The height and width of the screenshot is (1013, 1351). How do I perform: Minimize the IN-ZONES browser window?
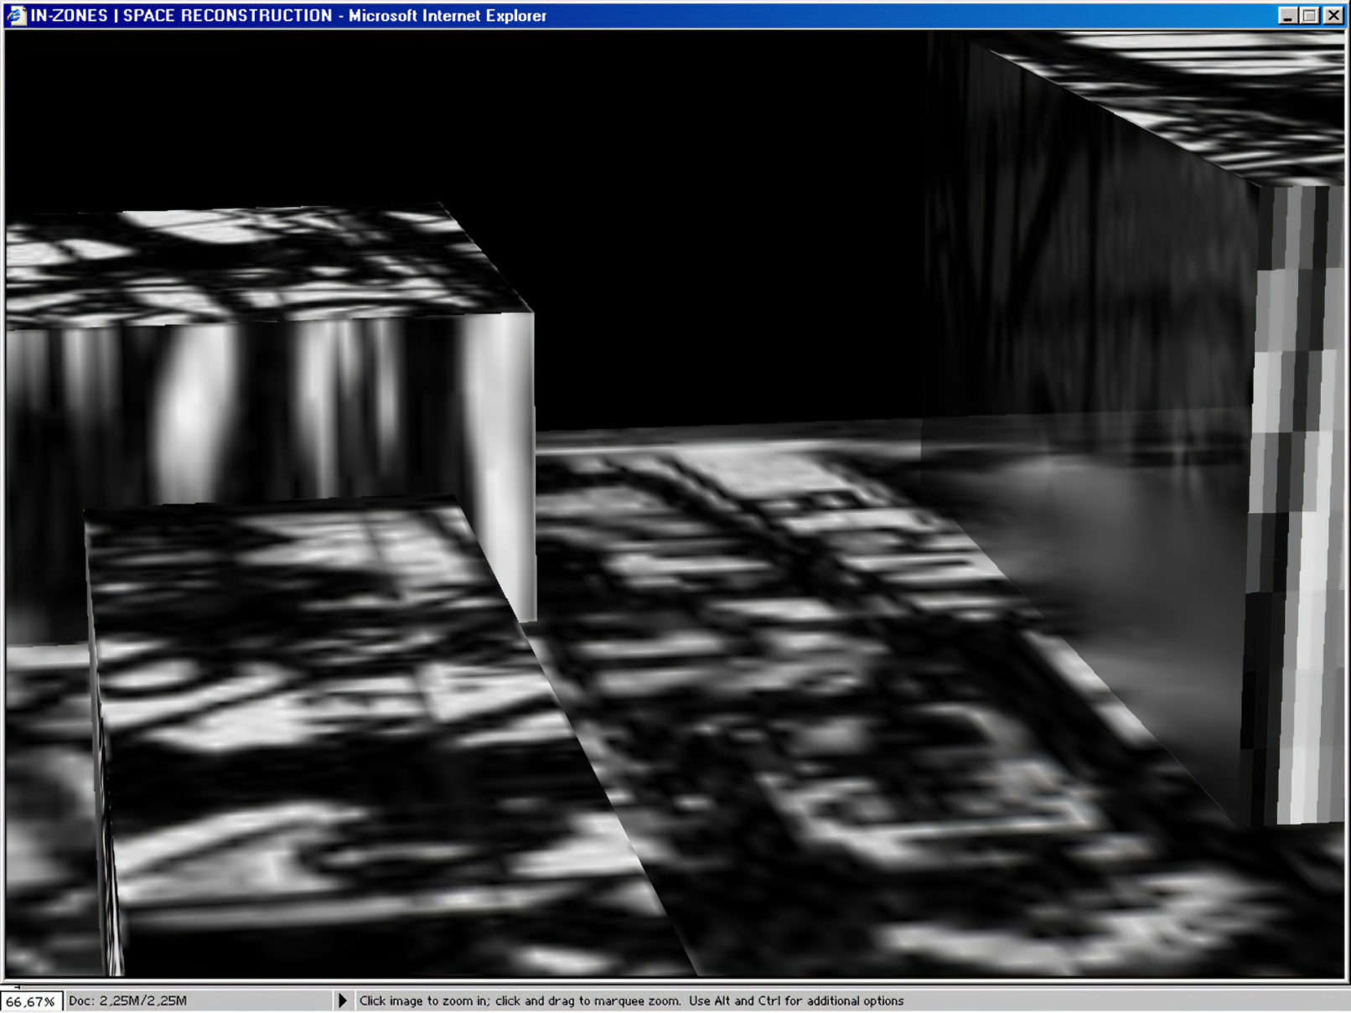[x=1288, y=15]
